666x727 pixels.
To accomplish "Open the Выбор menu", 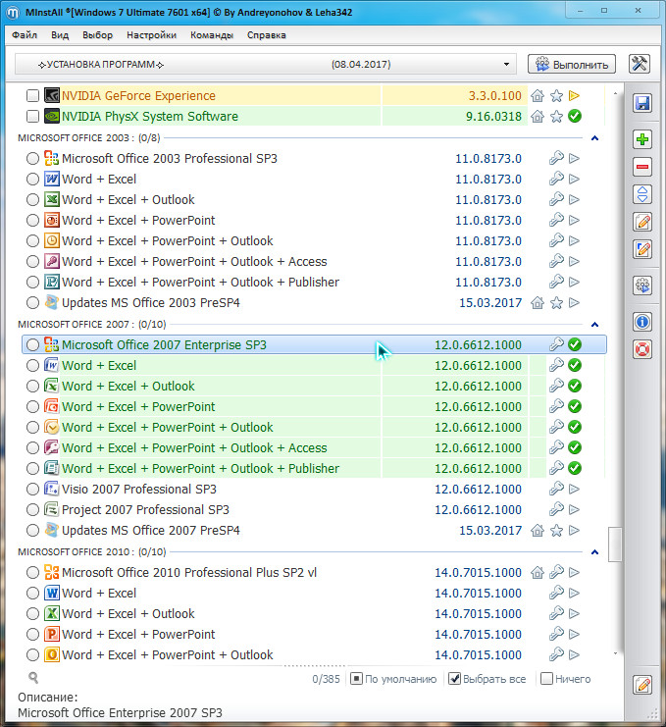I will coord(97,34).
